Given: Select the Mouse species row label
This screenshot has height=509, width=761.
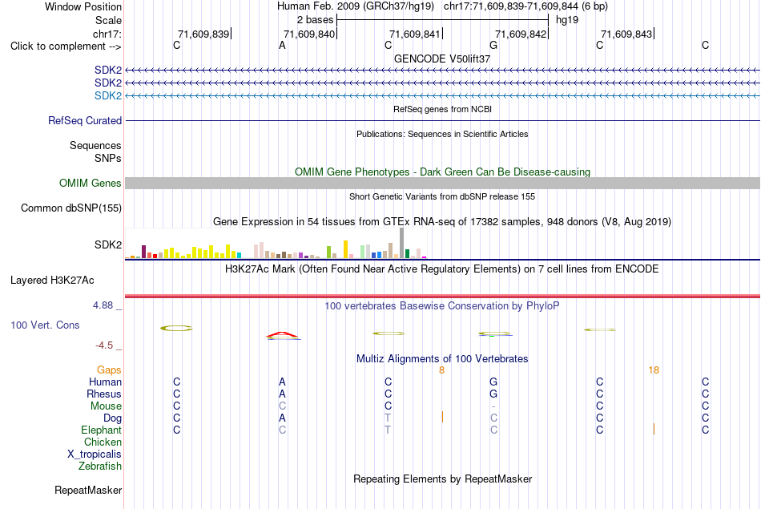Looking at the screenshot, I should coord(106,406).
